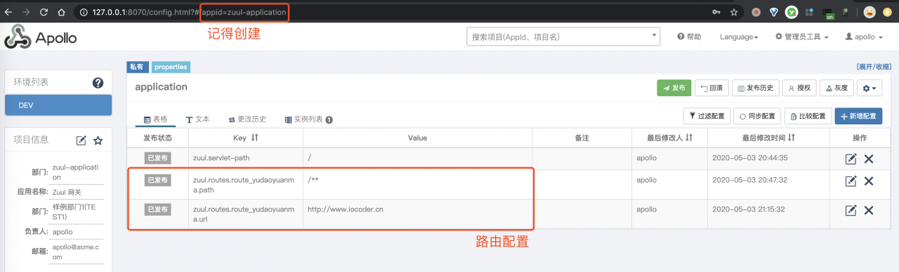Click the 环境列表 help question icon
The height and width of the screenshot is (272, 899).
98,83
